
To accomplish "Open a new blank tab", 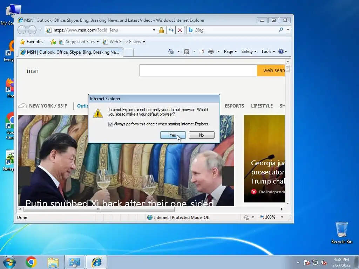I will [x=128, y=53].
